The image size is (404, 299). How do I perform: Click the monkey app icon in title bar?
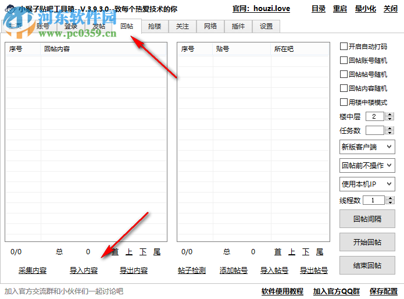(10, 9)
